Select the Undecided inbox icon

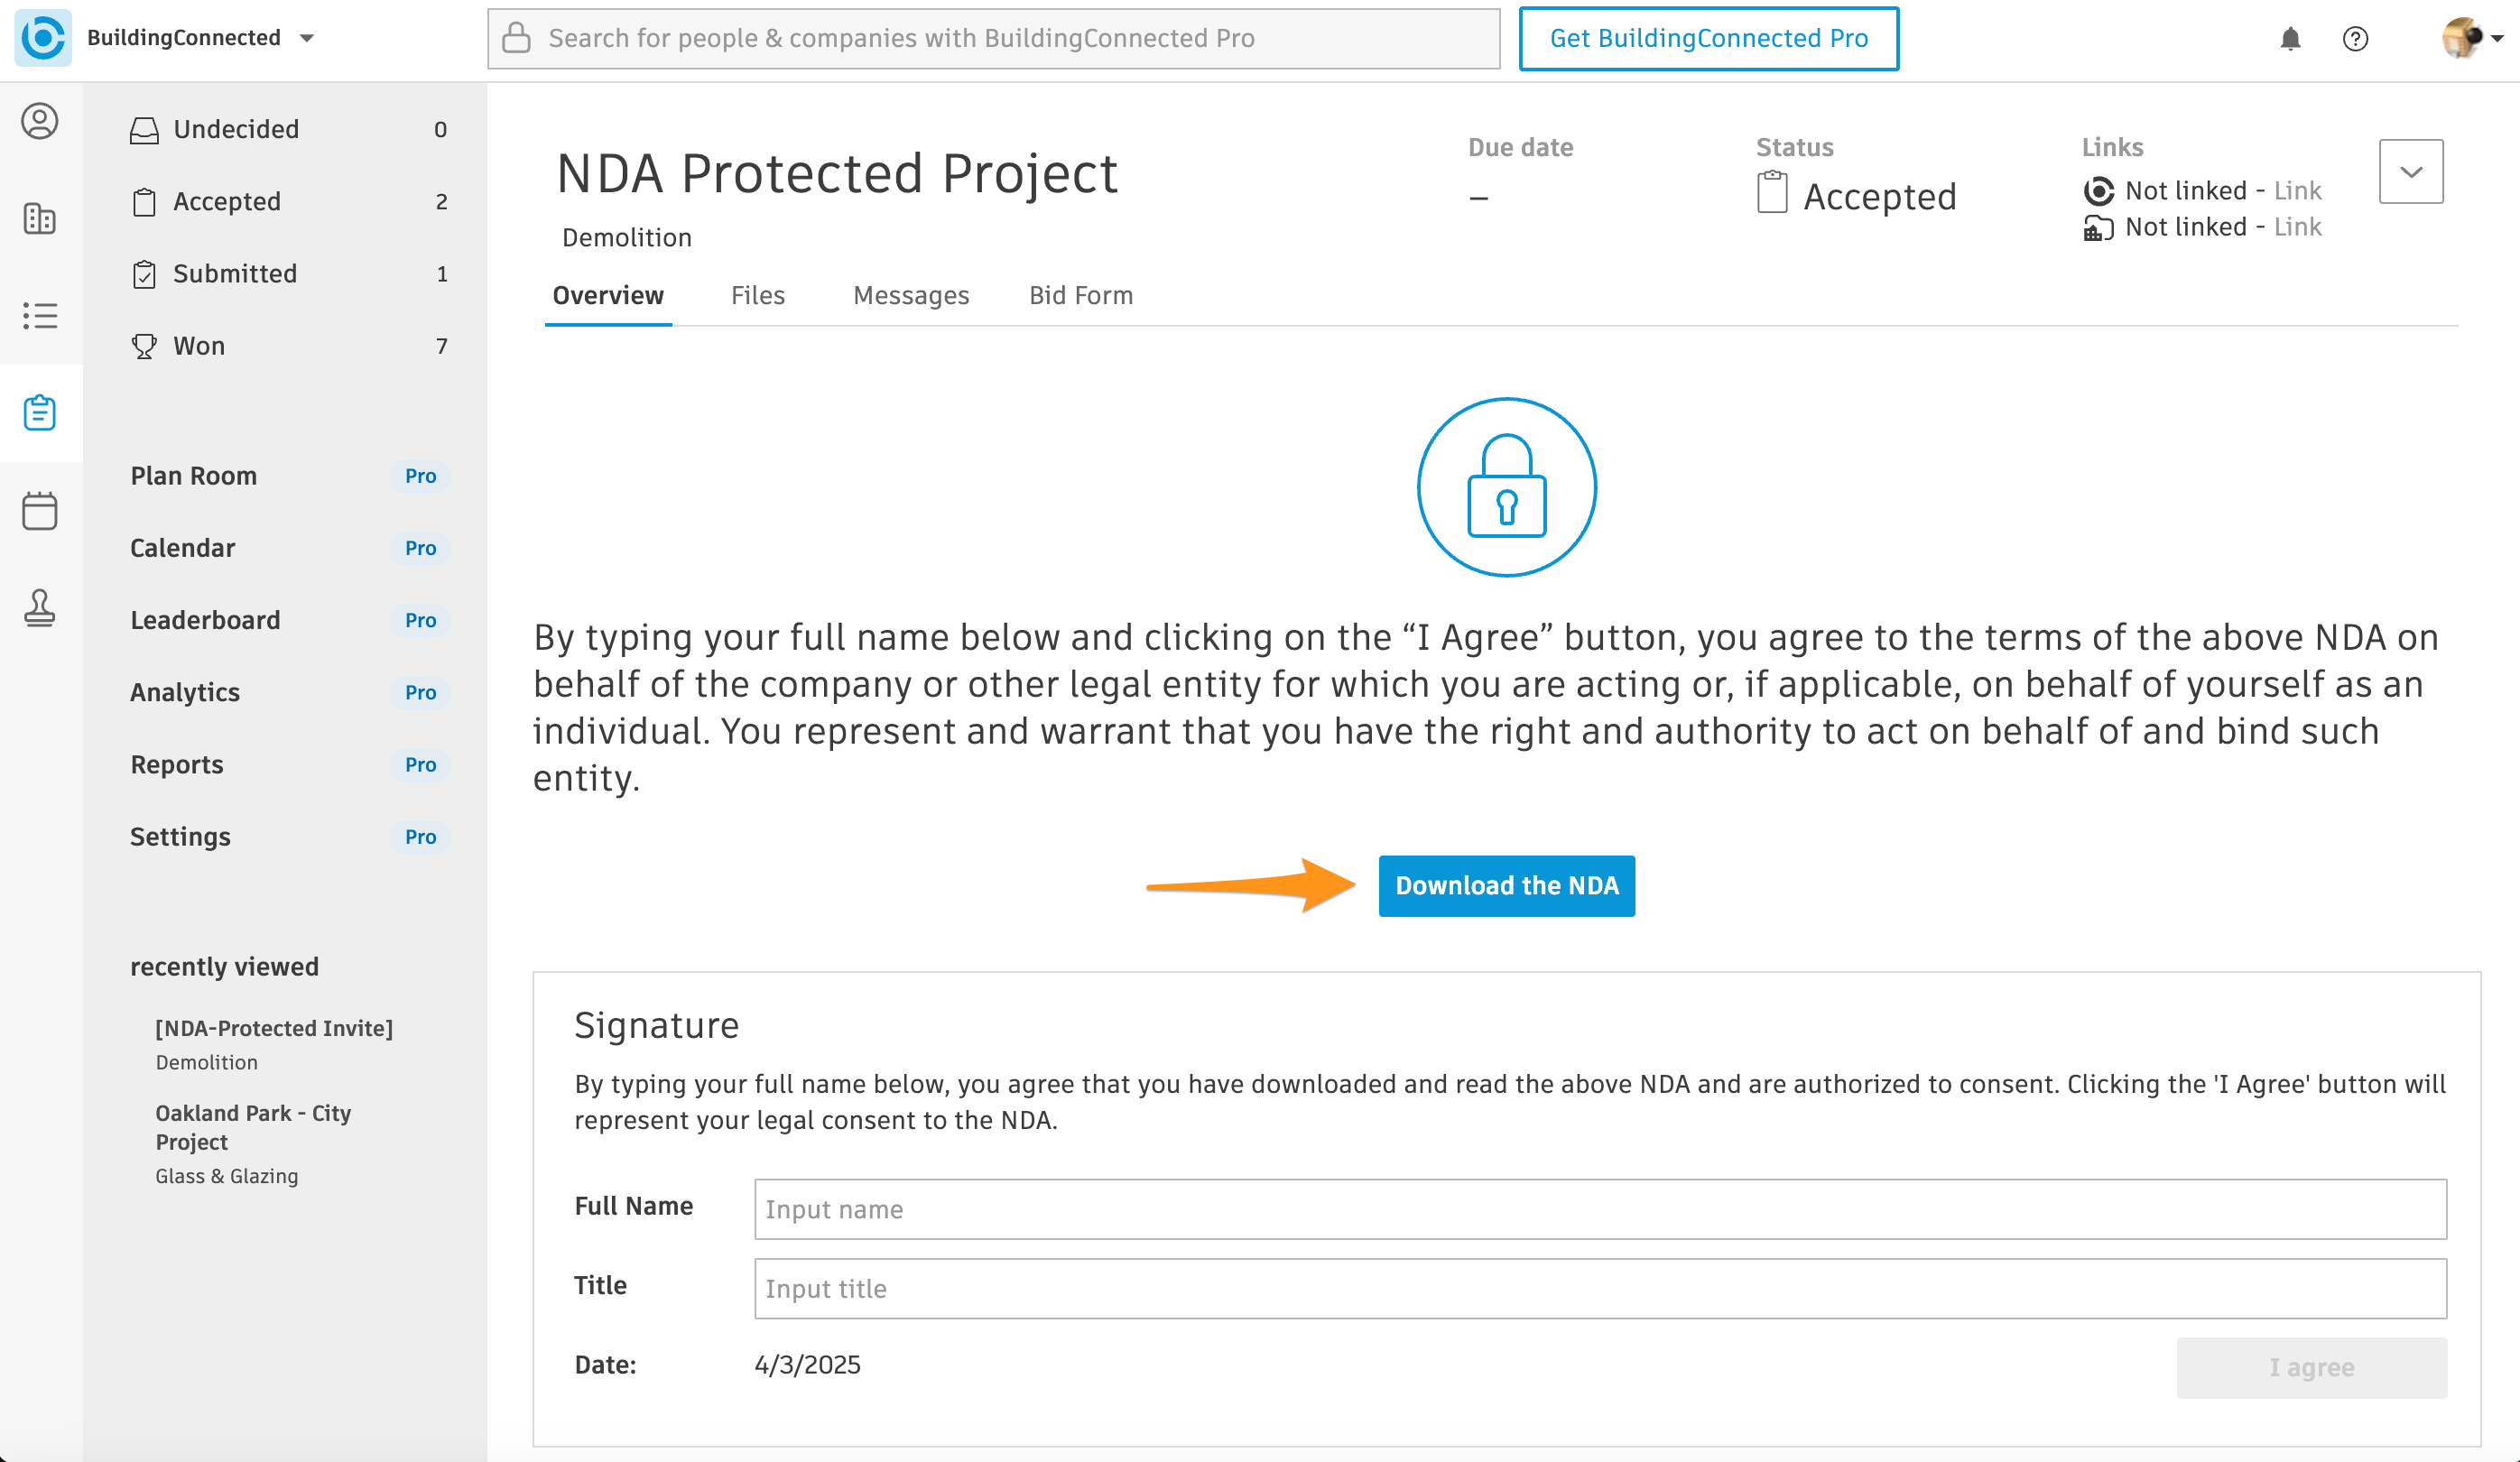pos(144,130)
